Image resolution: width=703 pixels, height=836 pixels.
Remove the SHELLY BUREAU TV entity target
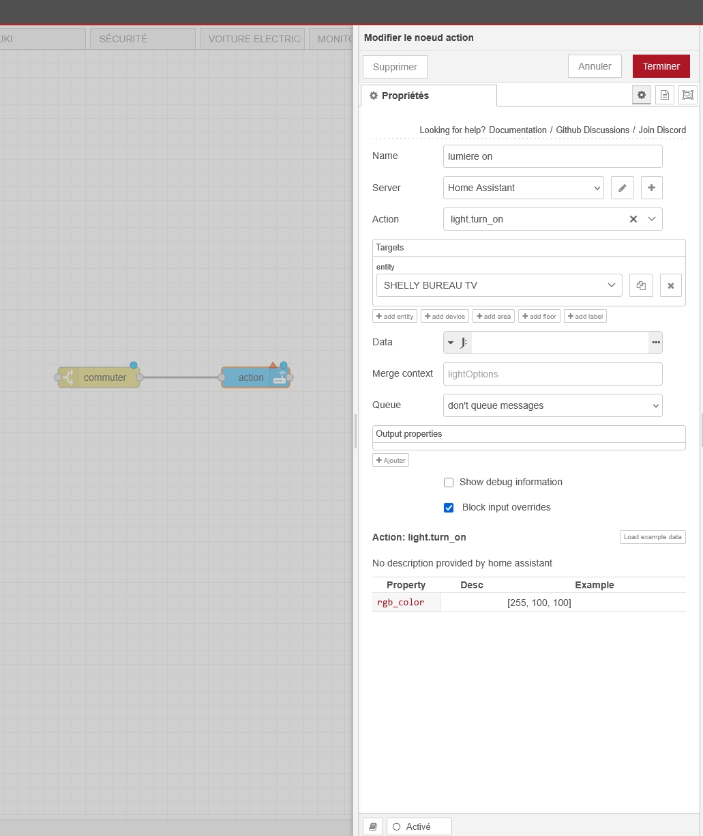pos(671,285)
